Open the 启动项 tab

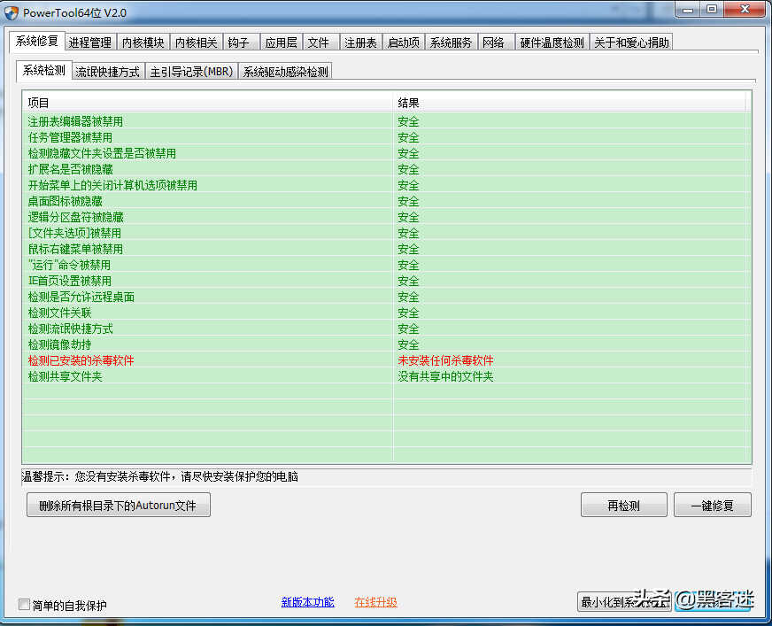tap(404, 43)
